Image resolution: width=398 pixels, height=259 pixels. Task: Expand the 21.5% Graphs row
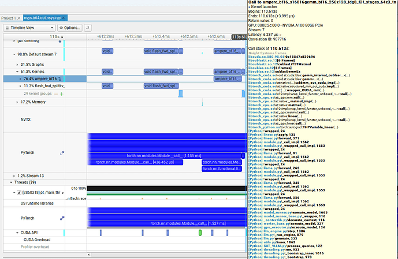pyautogui.click(x=17, y=65)
